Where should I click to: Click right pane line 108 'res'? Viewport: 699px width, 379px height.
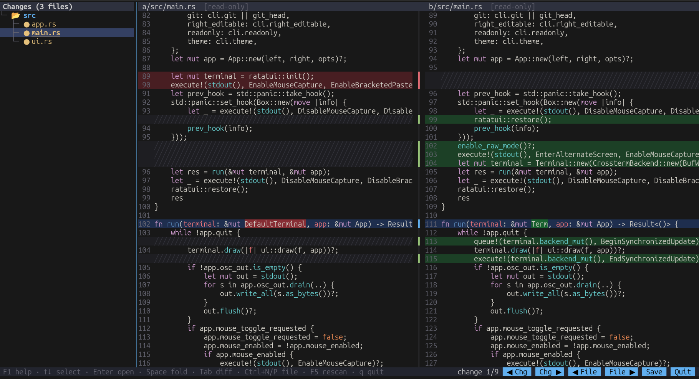click(464, 198)
